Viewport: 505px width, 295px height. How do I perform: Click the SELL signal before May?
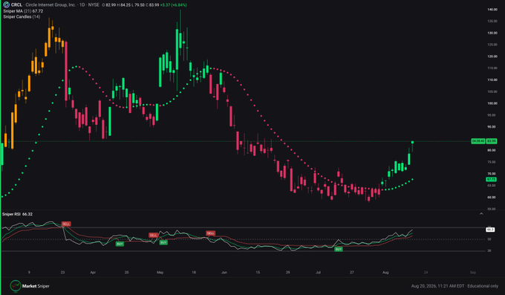coord(153,236)
